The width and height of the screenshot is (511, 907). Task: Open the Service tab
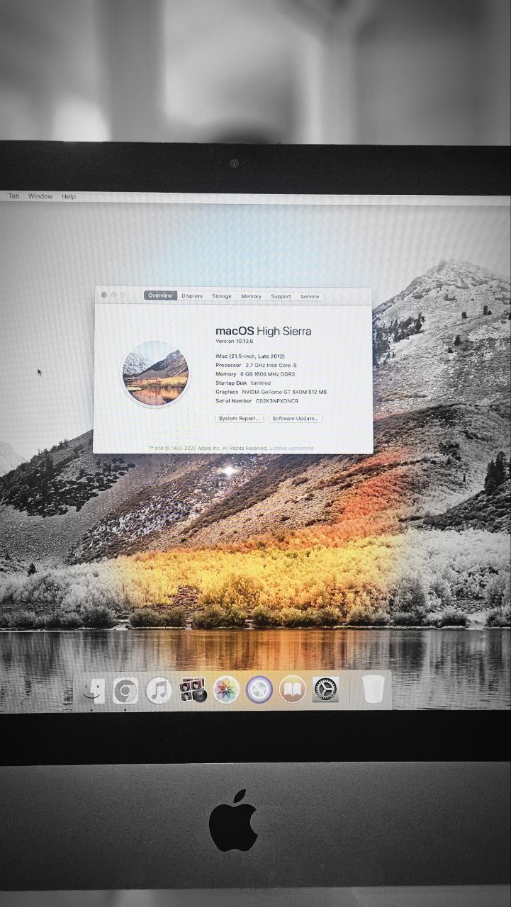coord(310,296)
